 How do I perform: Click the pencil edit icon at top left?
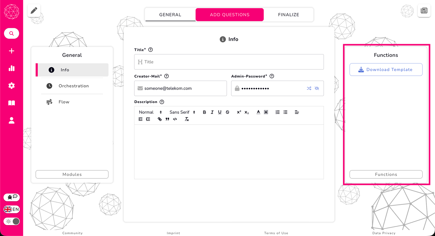(34, 10)
